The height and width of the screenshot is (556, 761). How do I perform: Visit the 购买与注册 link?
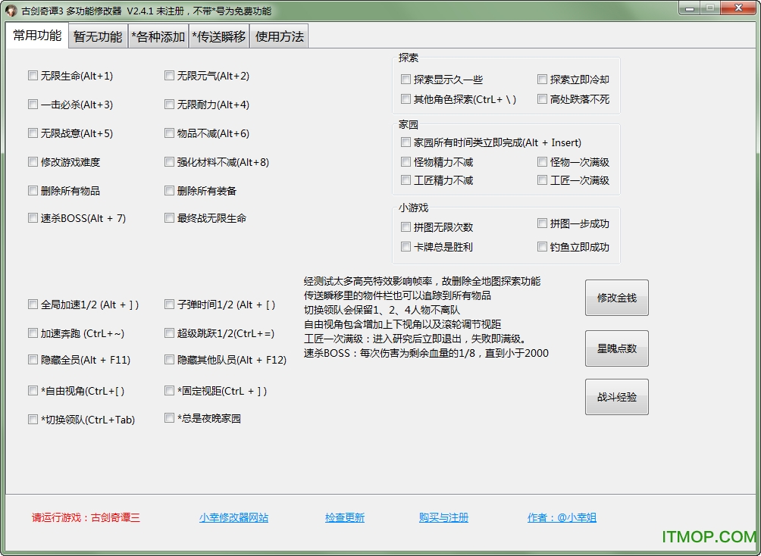[443, 517]
